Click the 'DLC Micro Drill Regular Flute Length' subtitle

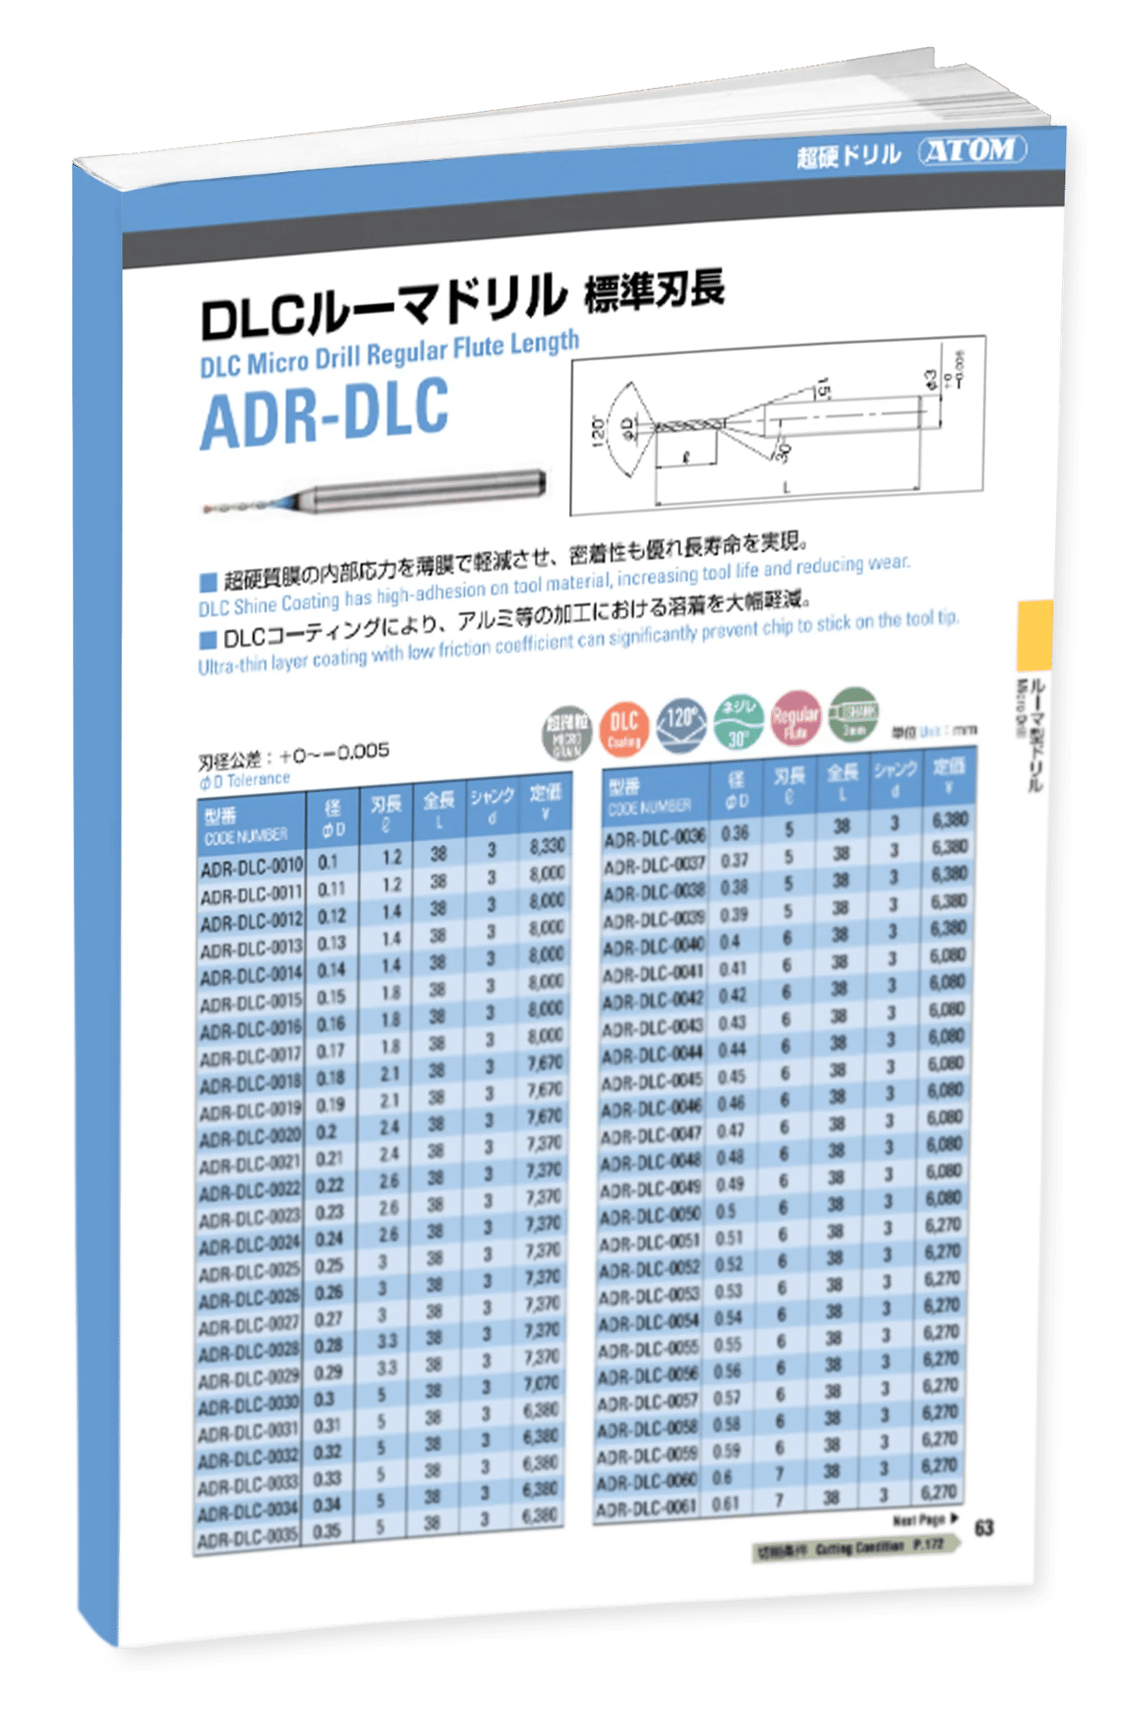(389, 352)
